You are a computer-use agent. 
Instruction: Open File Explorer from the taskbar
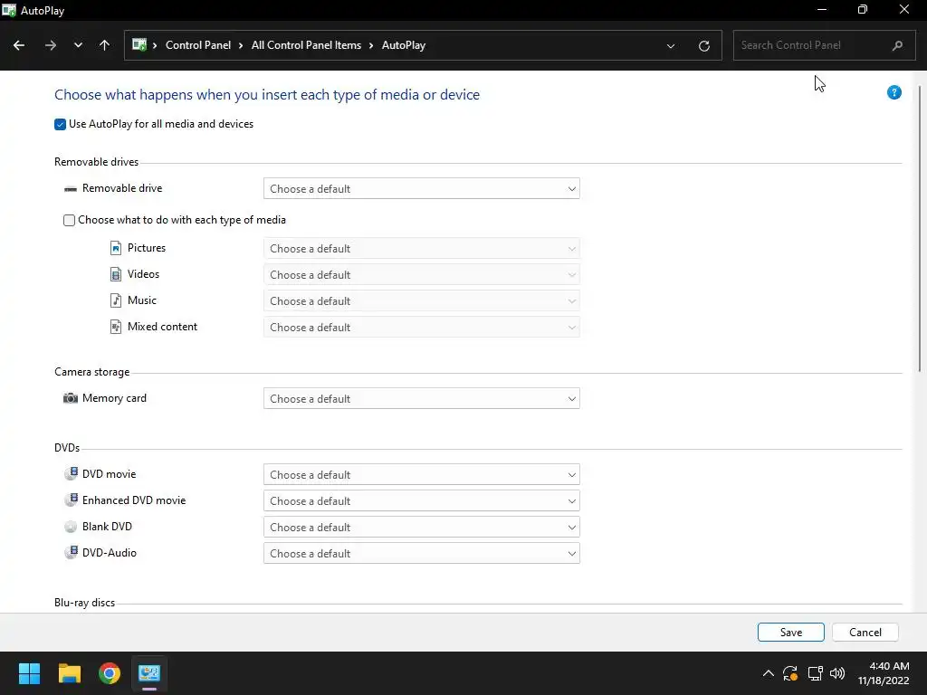(70, 673)
